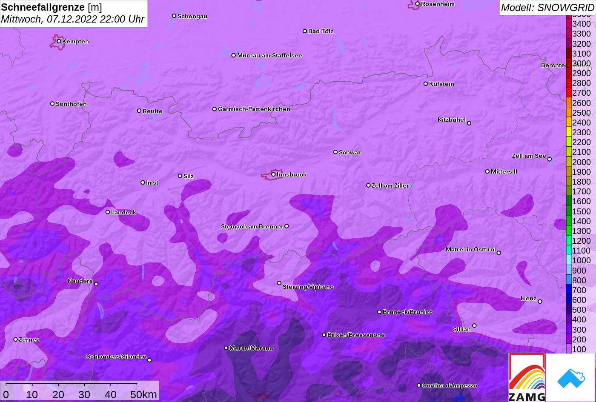Select the Lienz town label
The image size is (596, 402).
[x=528, y=298]
